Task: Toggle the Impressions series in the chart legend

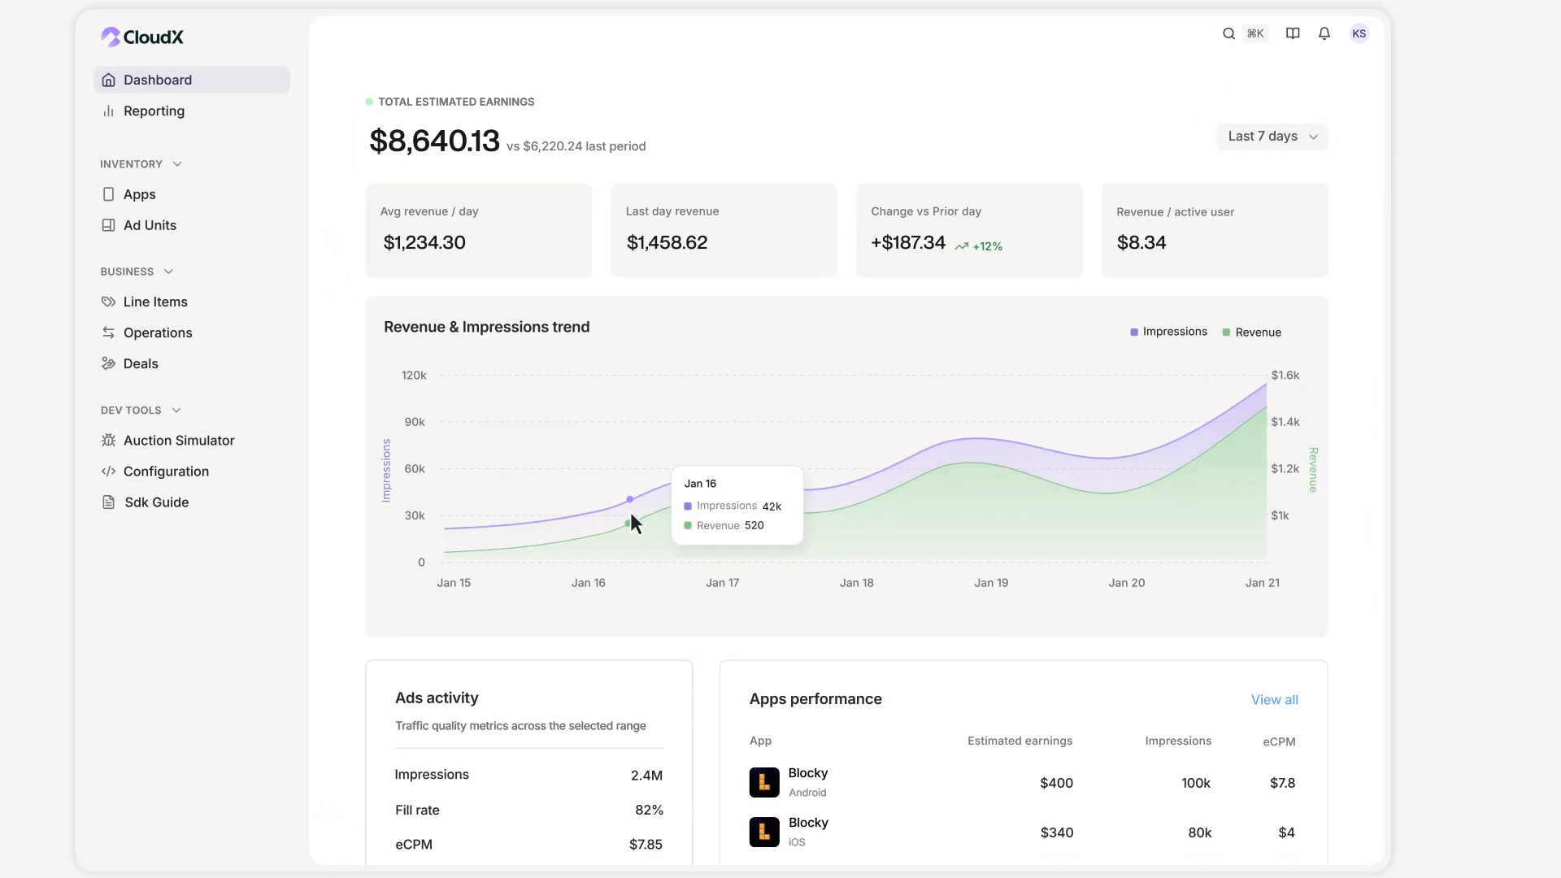Action: 1168,332
